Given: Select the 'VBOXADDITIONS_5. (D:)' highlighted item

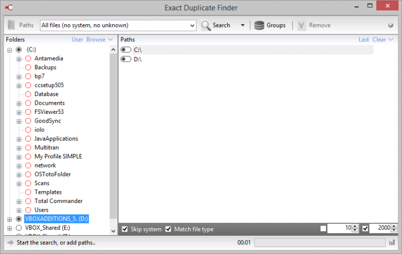Looking at the screenshot, I should tap(56, 219).
